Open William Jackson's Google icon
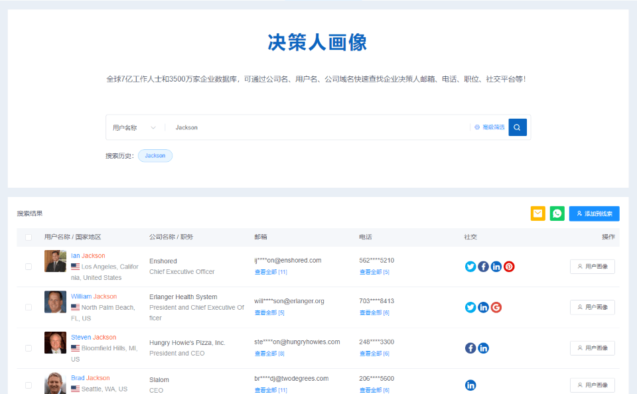The image size is (637, 394). point(496,307)
